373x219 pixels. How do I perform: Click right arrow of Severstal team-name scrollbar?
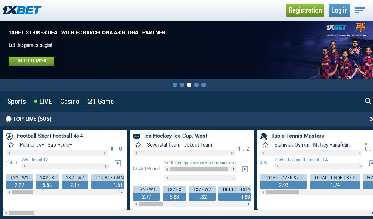coord(232,153)
